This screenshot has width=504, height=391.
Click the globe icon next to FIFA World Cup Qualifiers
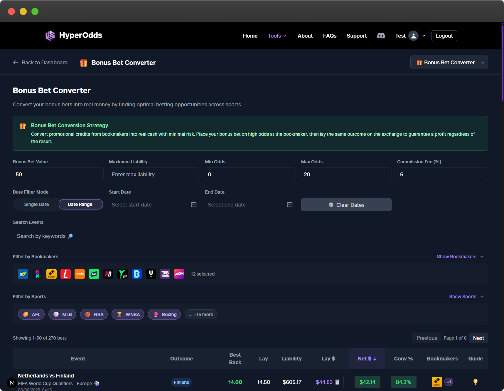tap(97, 383)
